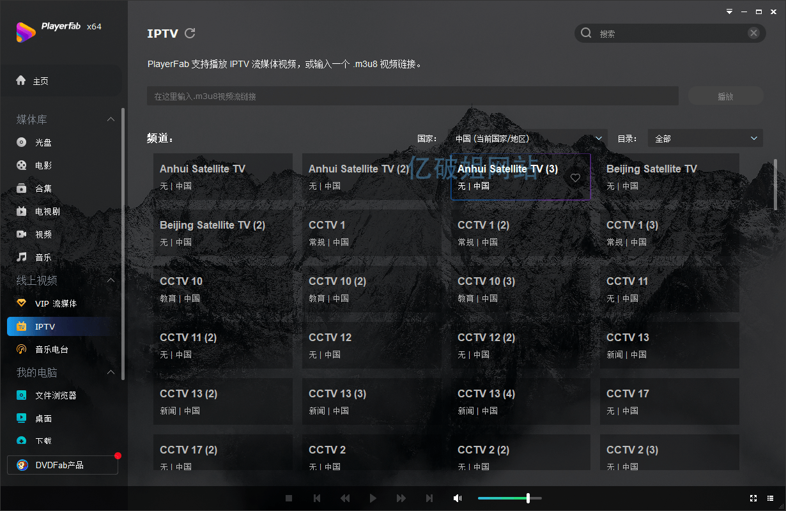Toggle fullscreen playback mode
This screenshot has width=786, height=511.
click(x=753, y=498)
